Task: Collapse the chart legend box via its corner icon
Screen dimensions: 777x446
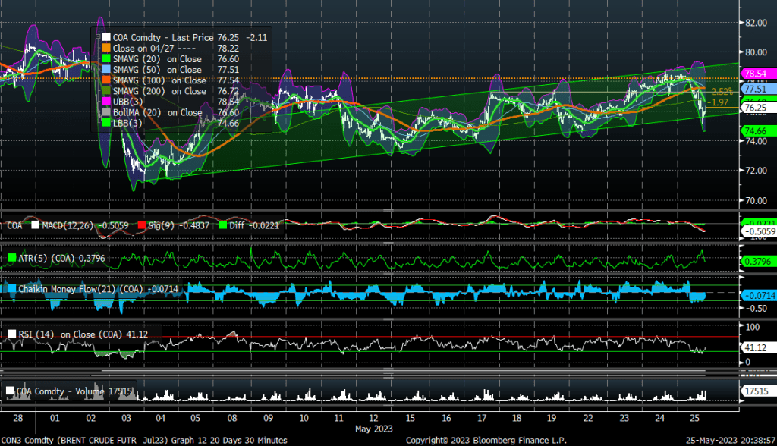Action: [98, 36]
